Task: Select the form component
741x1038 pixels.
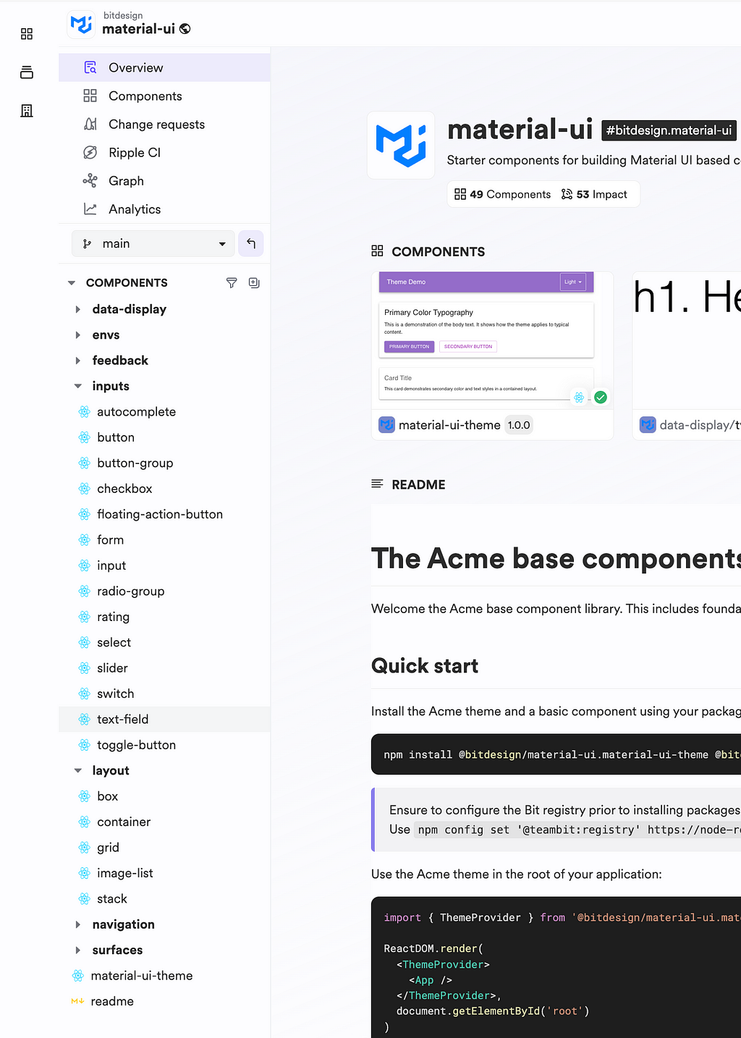Action: (x=164, y=540)
